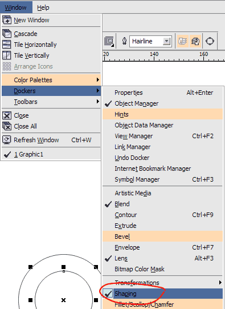
Task: Choose Undo Docker
Action: coord(162,158)
